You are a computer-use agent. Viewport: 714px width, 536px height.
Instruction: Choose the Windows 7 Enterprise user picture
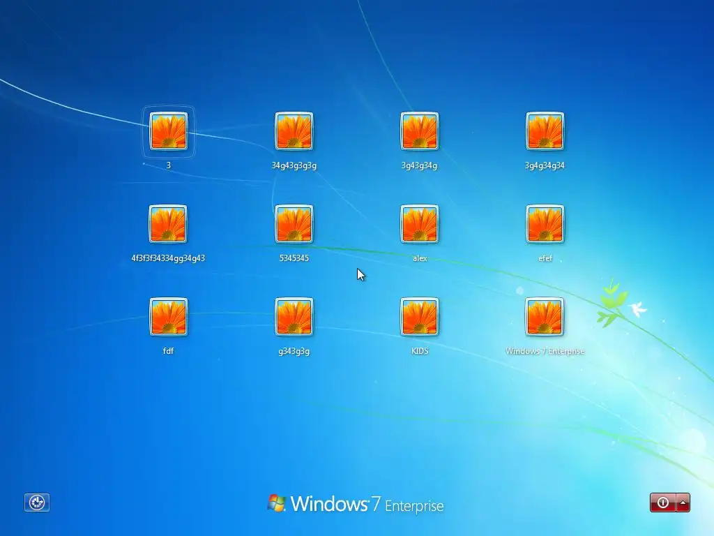pos(545,317)
